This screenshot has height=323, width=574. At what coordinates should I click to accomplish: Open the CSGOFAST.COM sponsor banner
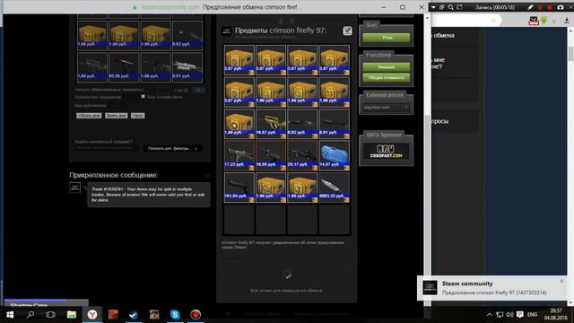tap(386, 151)
